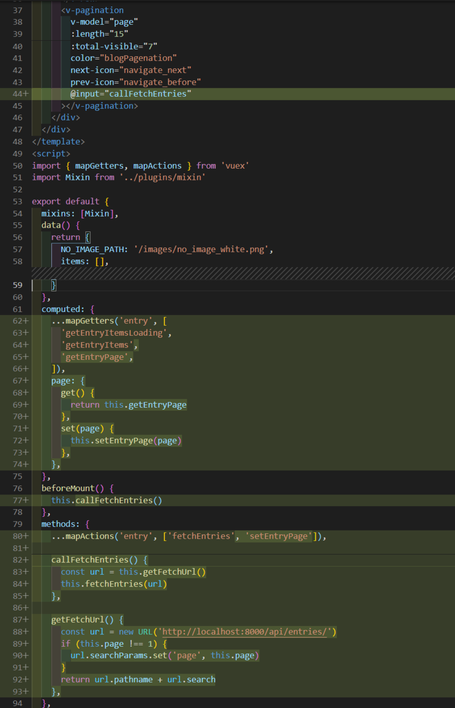Click the 'getEntryItems' string on line 64

point(97,345)
